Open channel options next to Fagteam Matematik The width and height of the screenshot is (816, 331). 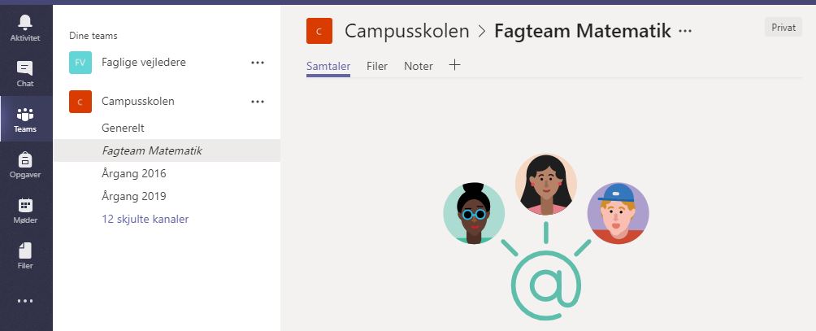point(685,31)
